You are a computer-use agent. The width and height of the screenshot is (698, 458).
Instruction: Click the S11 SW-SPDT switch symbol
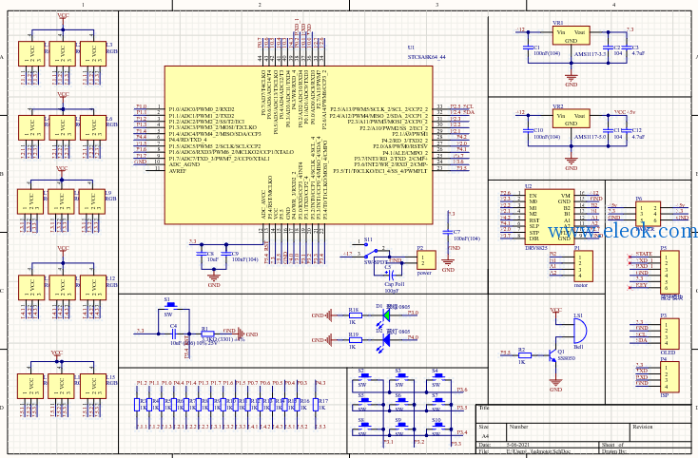click(x=372, y=251)
